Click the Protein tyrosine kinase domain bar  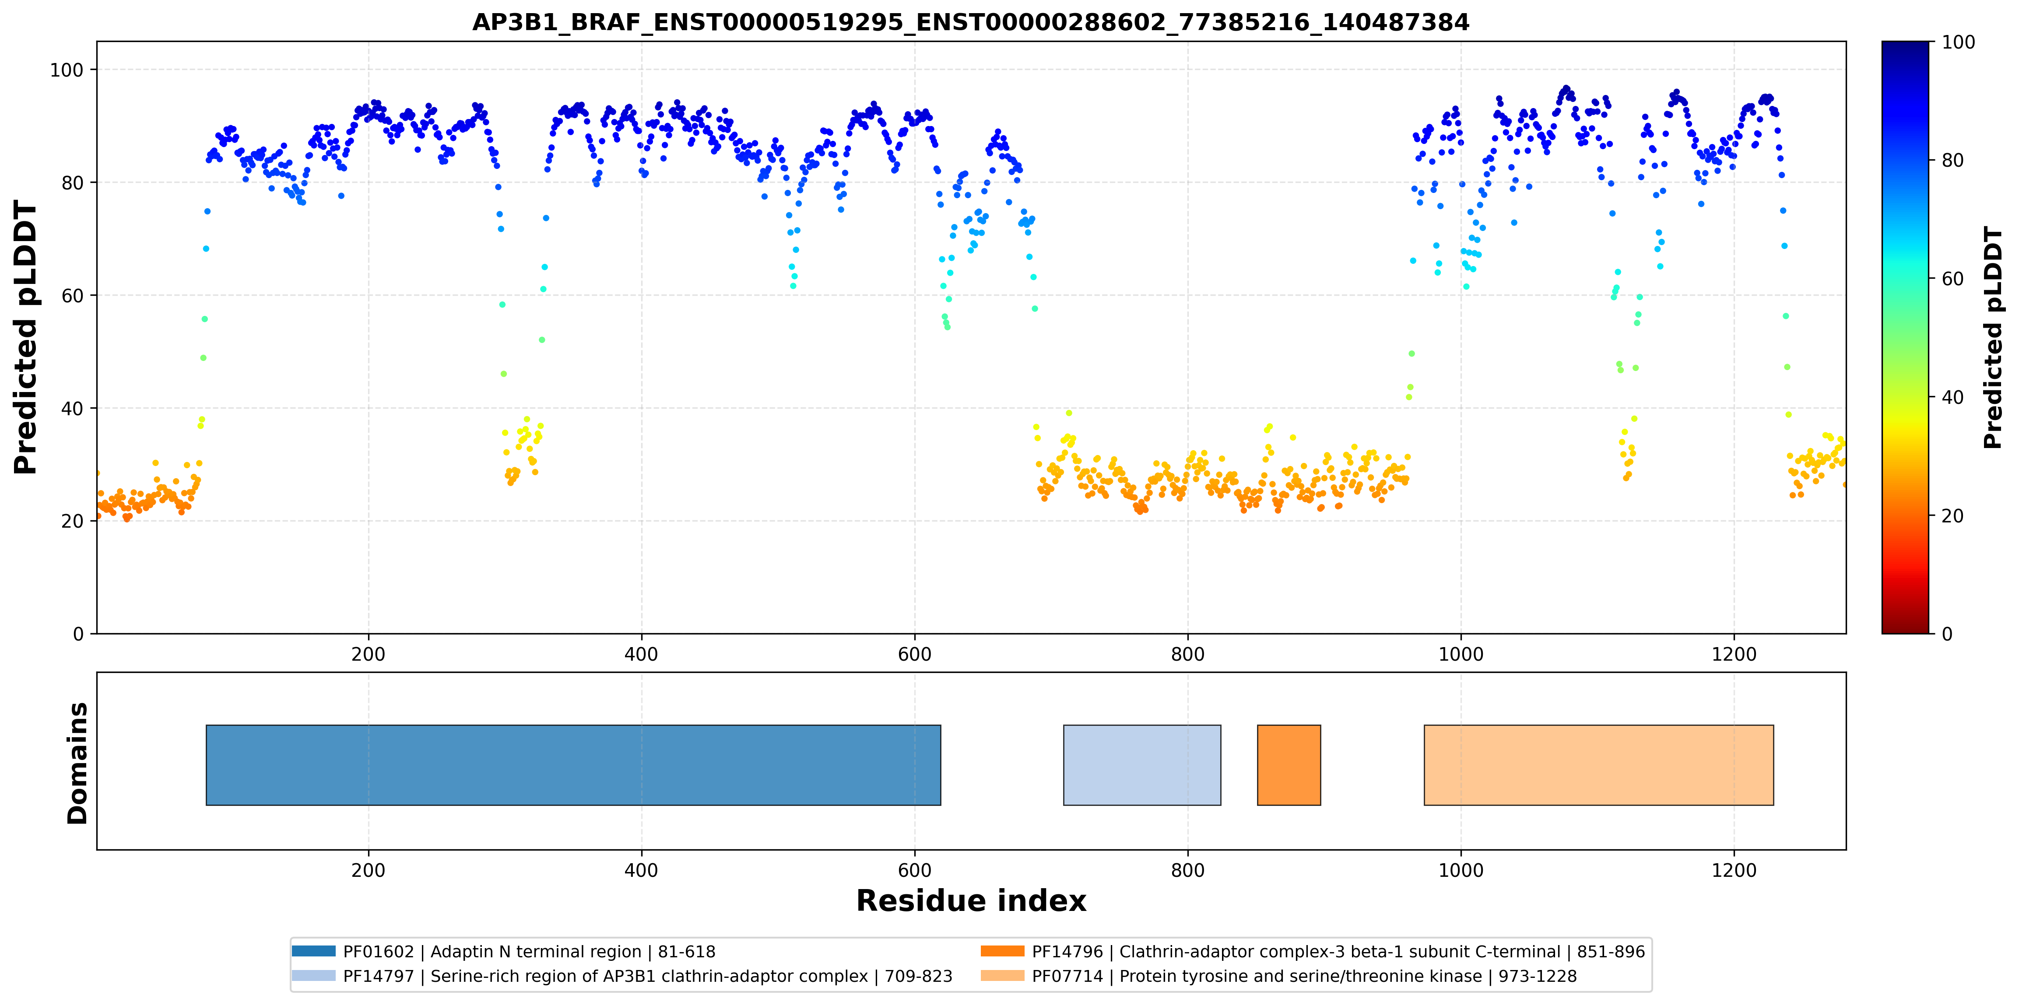[x=1599, y=764]
